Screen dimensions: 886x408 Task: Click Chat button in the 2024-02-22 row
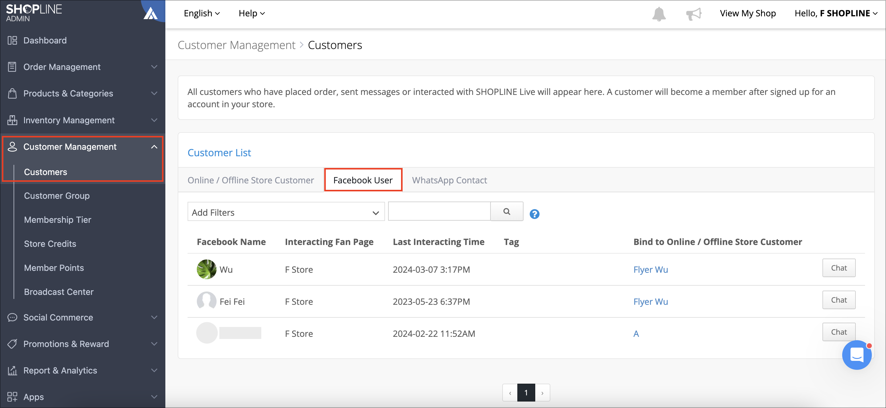[838, 332]
